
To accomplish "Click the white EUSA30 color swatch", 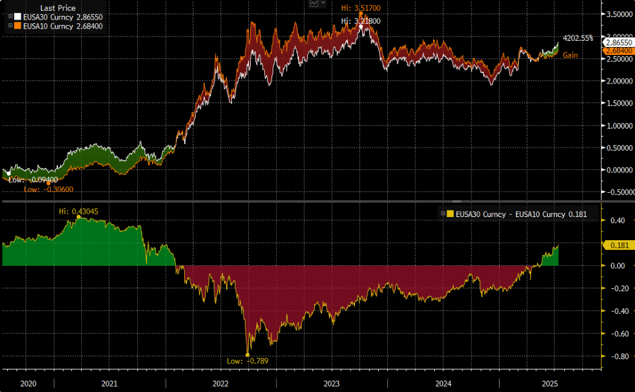I will tap(17, 17).
